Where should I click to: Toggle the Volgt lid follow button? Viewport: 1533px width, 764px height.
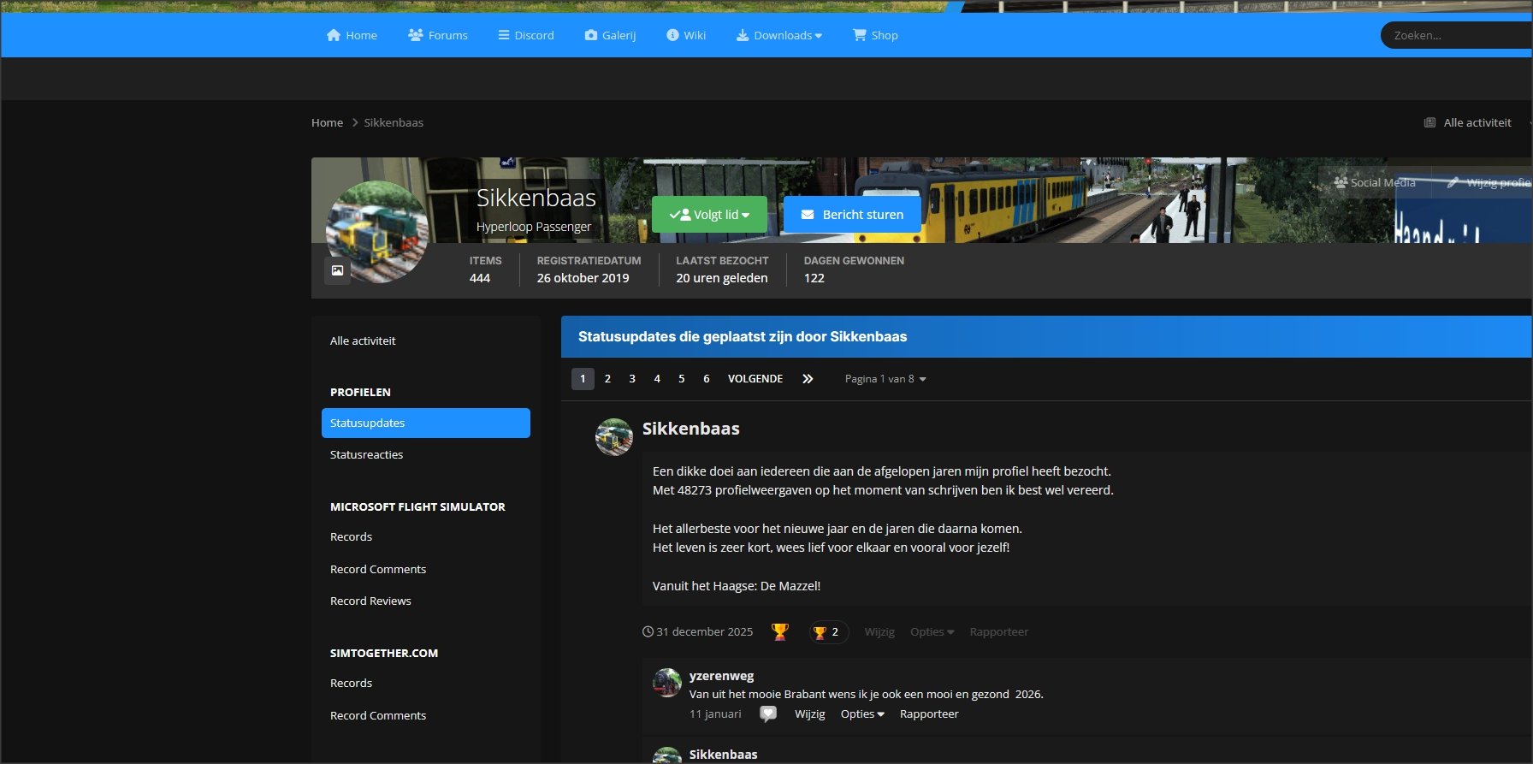[x=709, y=215]
